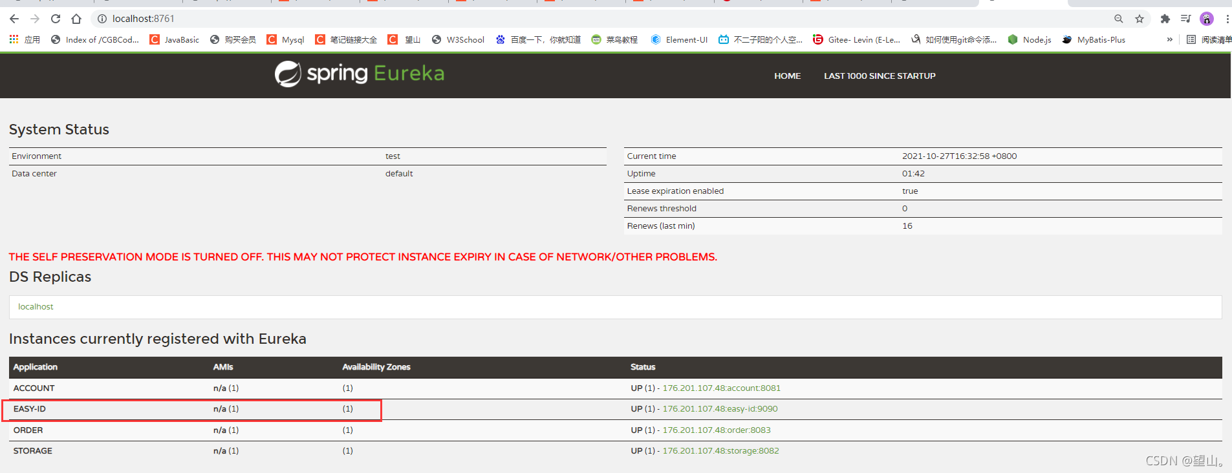Open the storage:8082 instance link
The width and height of the screenshot is (1232, 473).
[720, 450]
